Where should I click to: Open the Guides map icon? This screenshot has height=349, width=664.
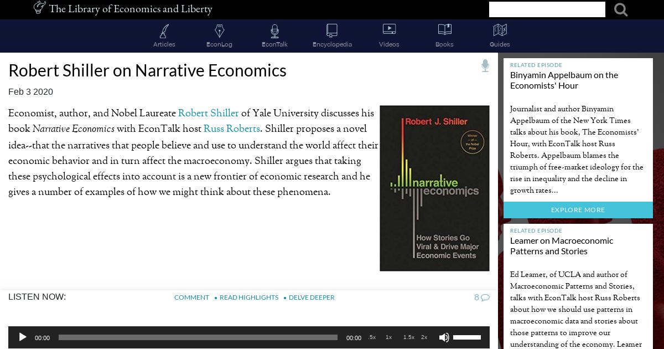500,30
